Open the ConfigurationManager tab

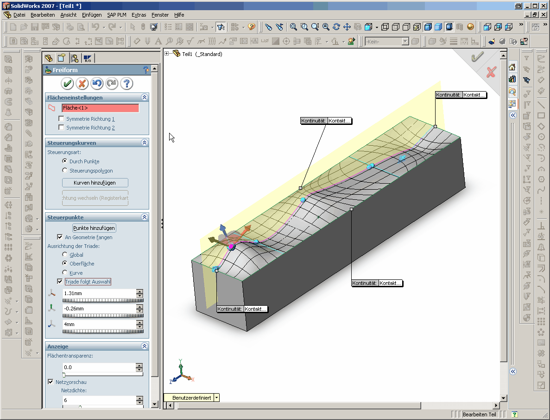pyautogui.click(x=74, y=58)
